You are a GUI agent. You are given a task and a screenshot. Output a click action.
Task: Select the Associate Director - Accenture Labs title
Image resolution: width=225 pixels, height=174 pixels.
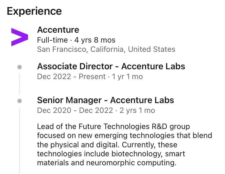click(111, 66)
